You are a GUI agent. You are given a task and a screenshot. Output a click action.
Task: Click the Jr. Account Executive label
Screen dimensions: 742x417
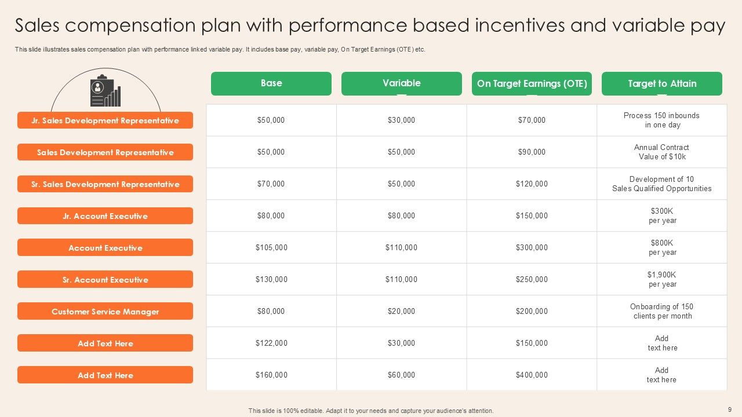105,216
